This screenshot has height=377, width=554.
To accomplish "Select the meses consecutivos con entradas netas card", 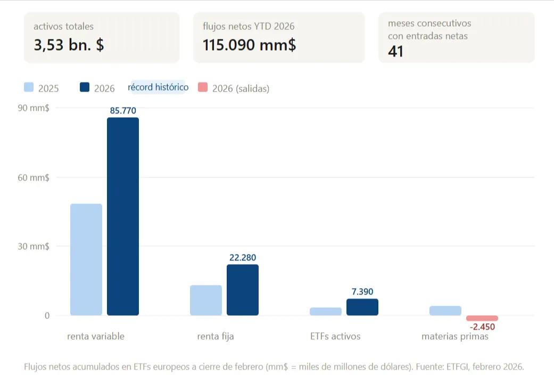I will tap(456, 38).
